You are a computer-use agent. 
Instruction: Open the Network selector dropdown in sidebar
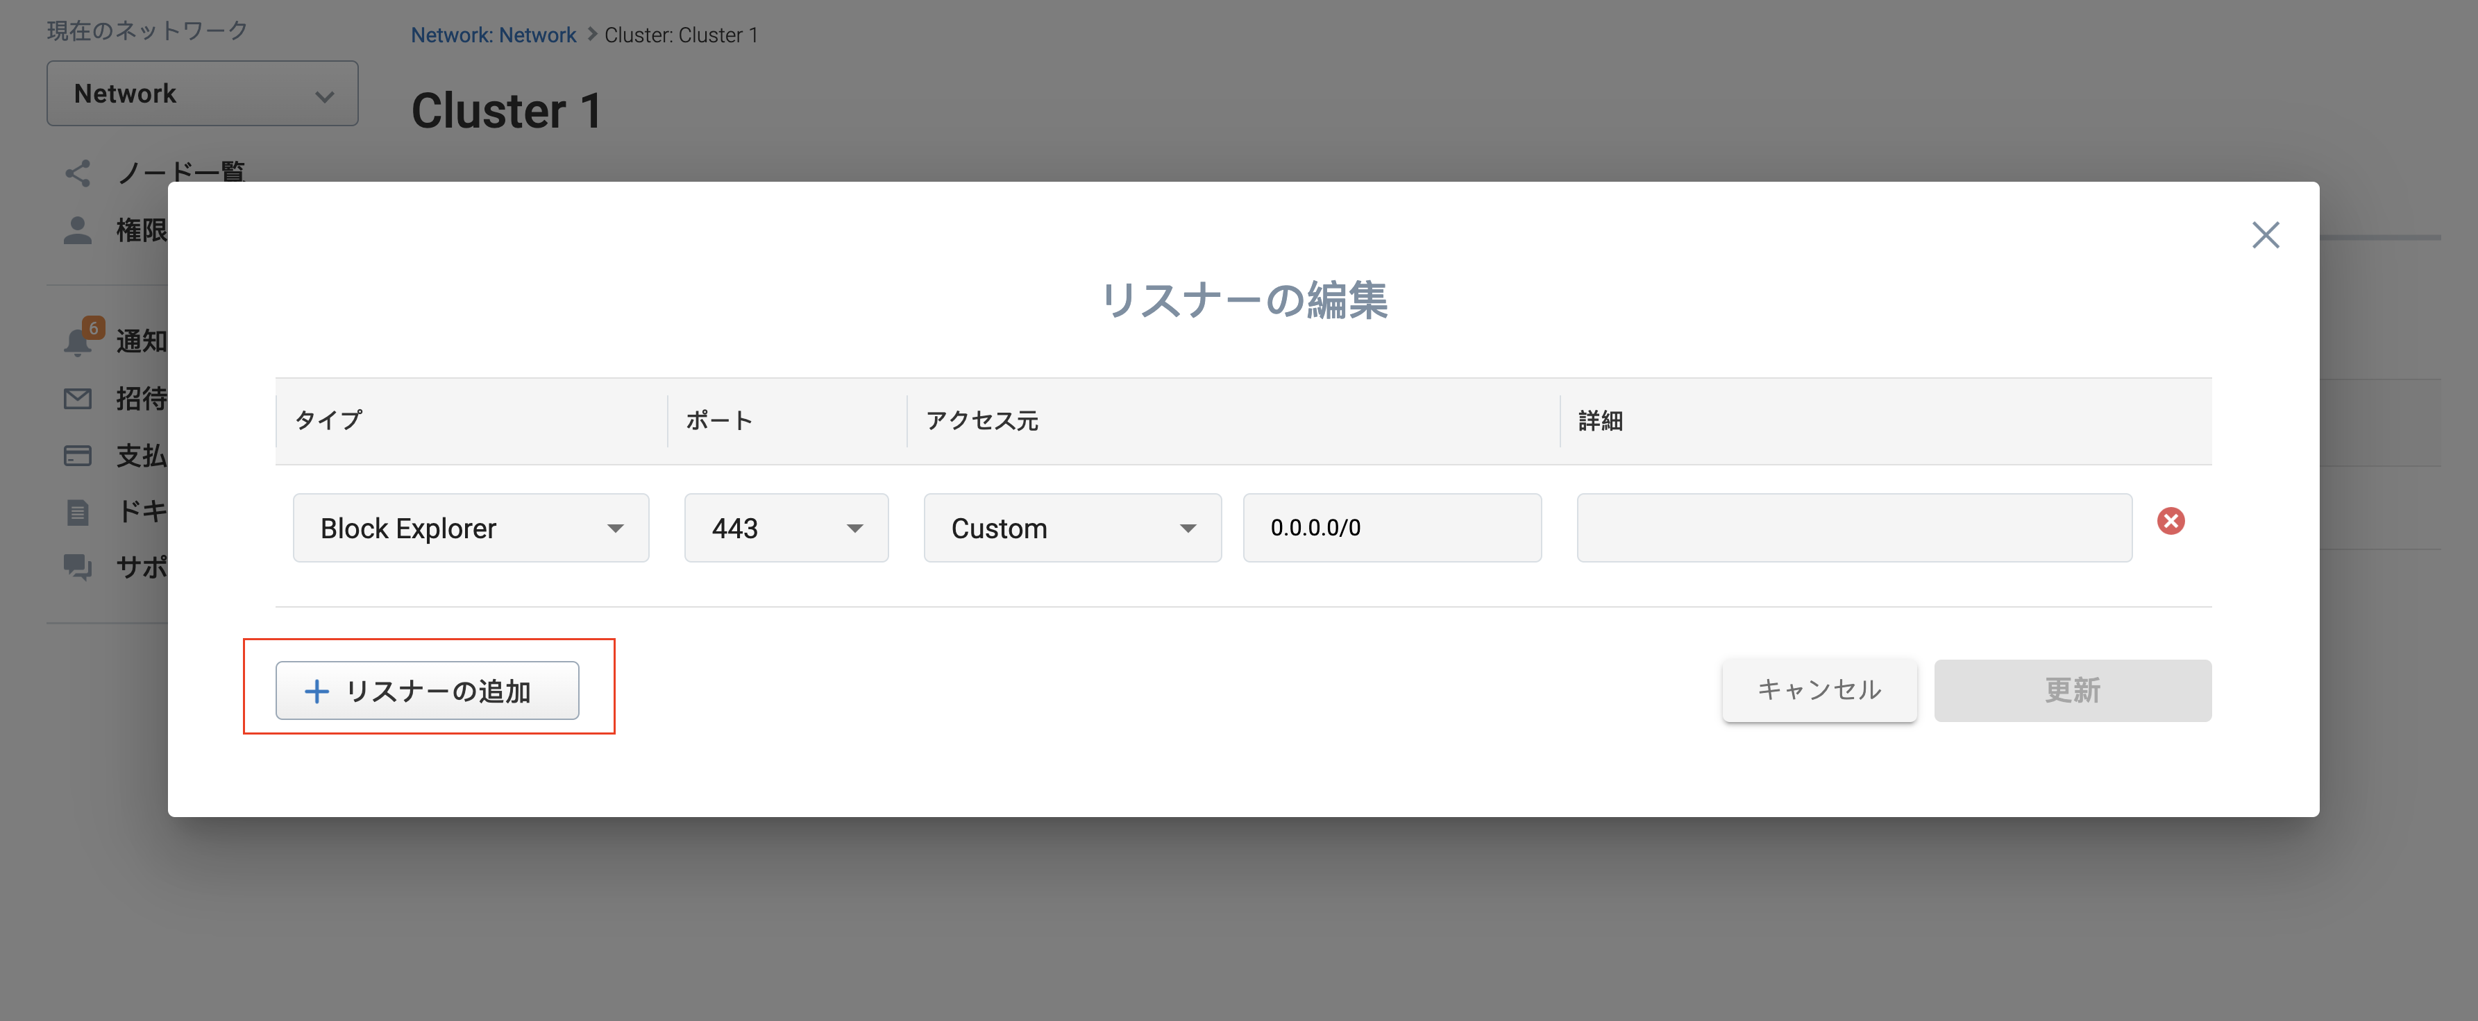click(202, 93)
